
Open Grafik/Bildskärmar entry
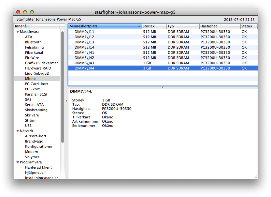pyautogui.click(x=41, y=63)
